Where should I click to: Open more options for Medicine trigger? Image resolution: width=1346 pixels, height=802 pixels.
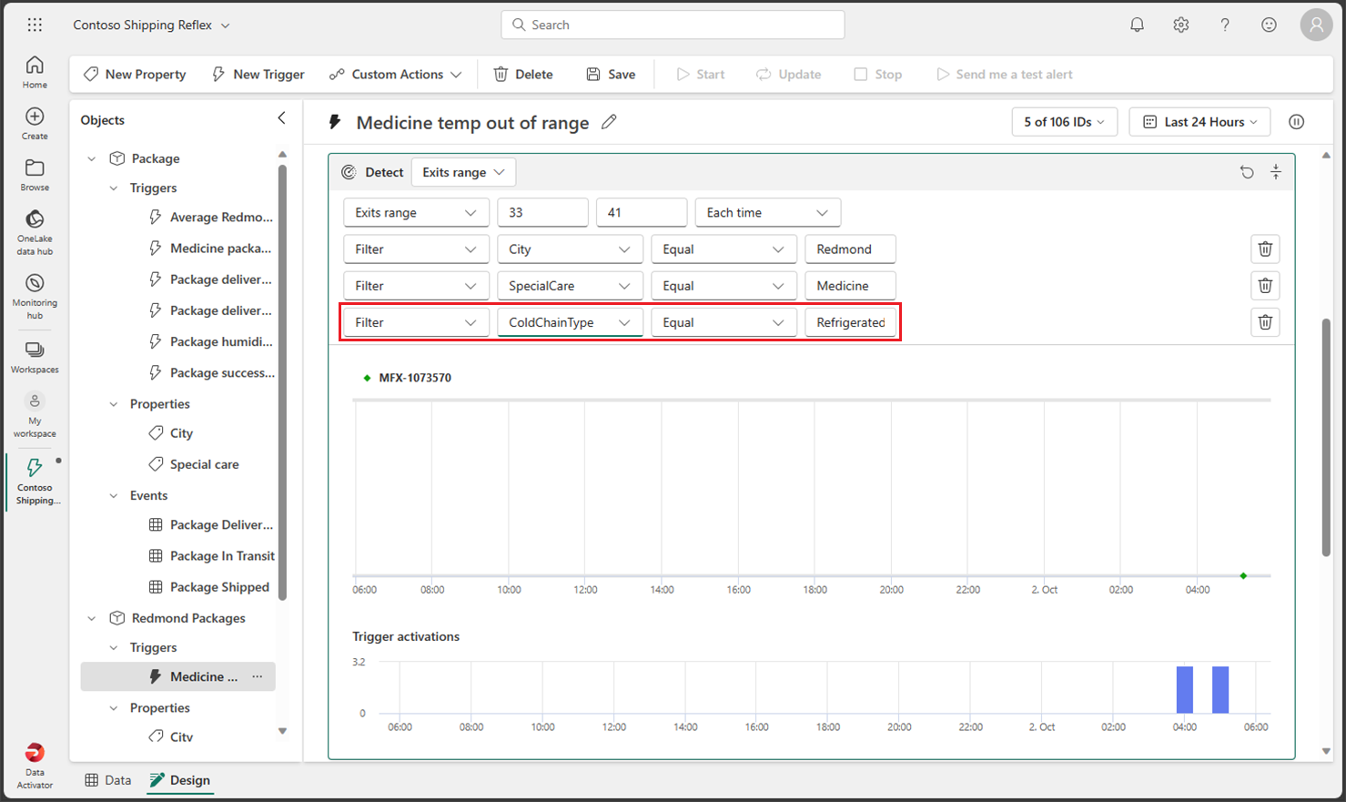[x=258, y=676]
